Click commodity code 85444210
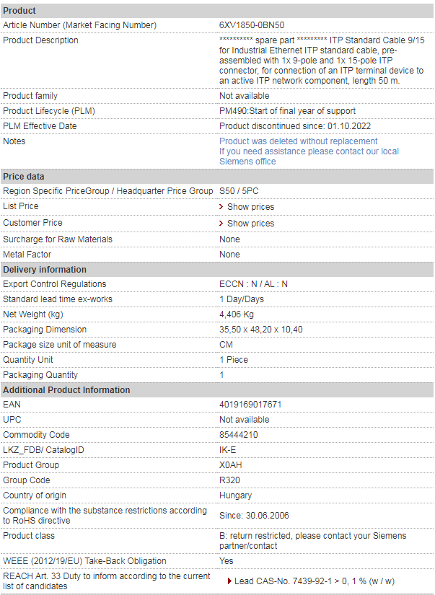435x595 pixels. 238,435
